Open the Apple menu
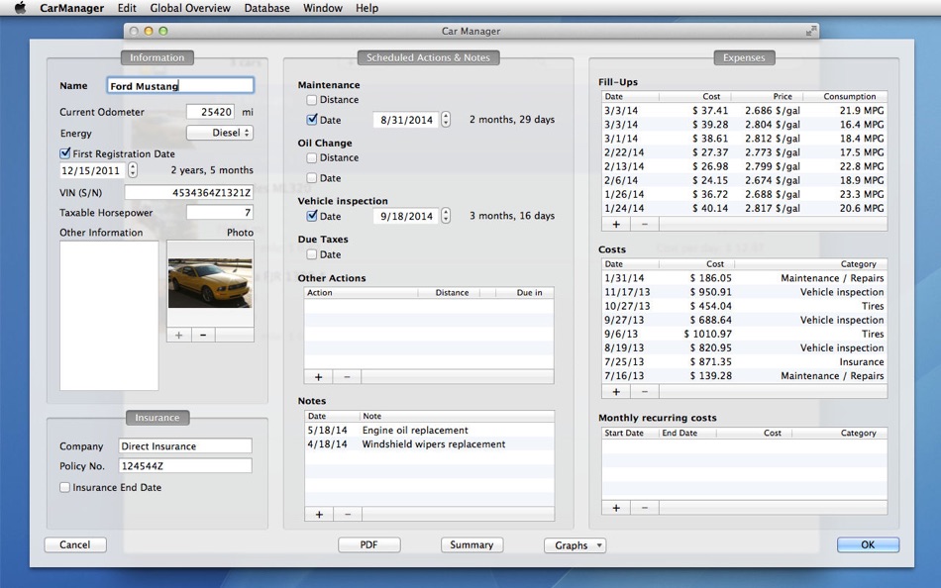 [20, 8]
